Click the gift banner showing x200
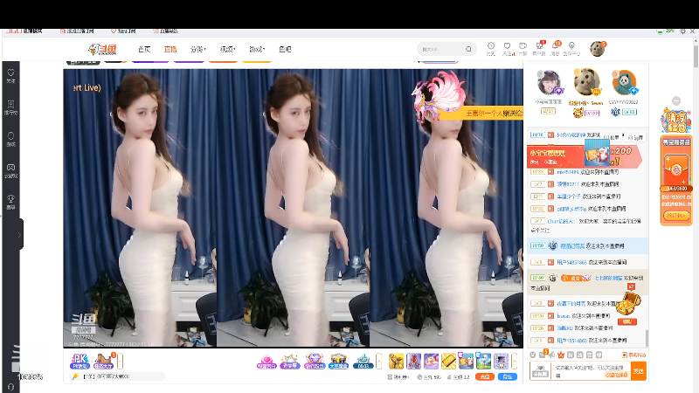This screenshot has height=393, width=699. (x=585, y=155)
